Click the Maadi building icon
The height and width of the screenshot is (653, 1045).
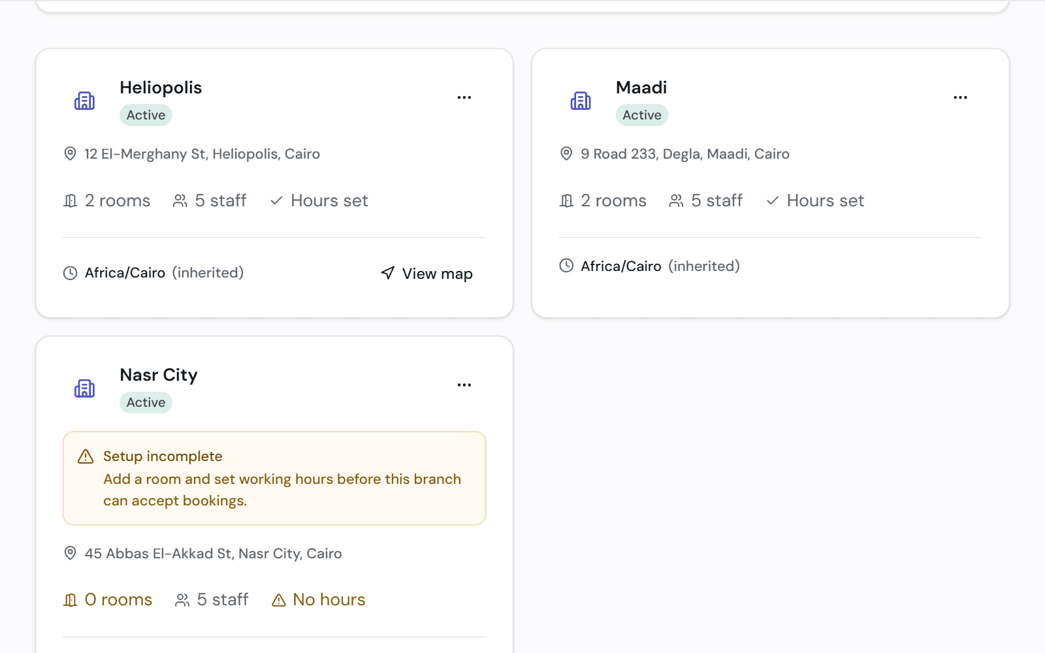coord(581,101)
